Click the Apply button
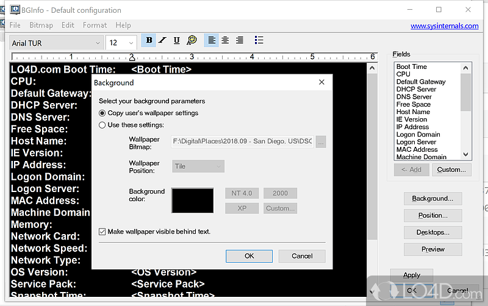This screenshot has width=488, height=306. pos(411,275)
